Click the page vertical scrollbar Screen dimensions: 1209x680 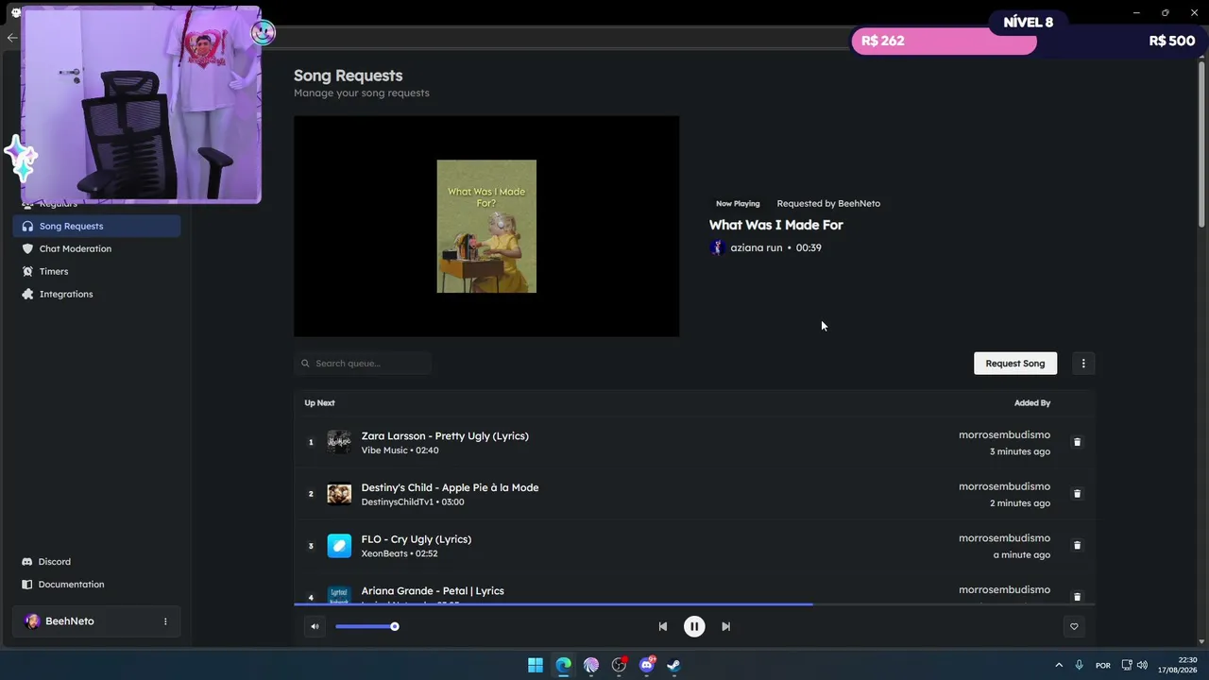[1201, 145]
